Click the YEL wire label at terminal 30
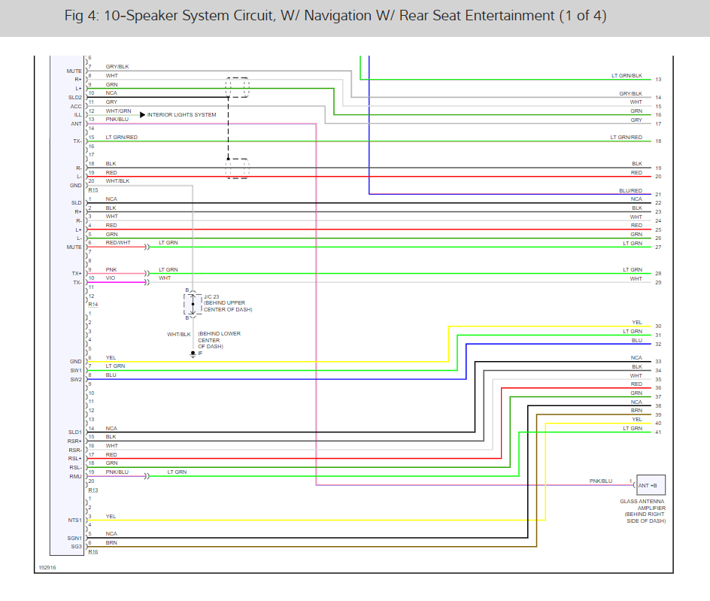Image resolution: width=710 pixels, height=601 pixels. [637, 323]
